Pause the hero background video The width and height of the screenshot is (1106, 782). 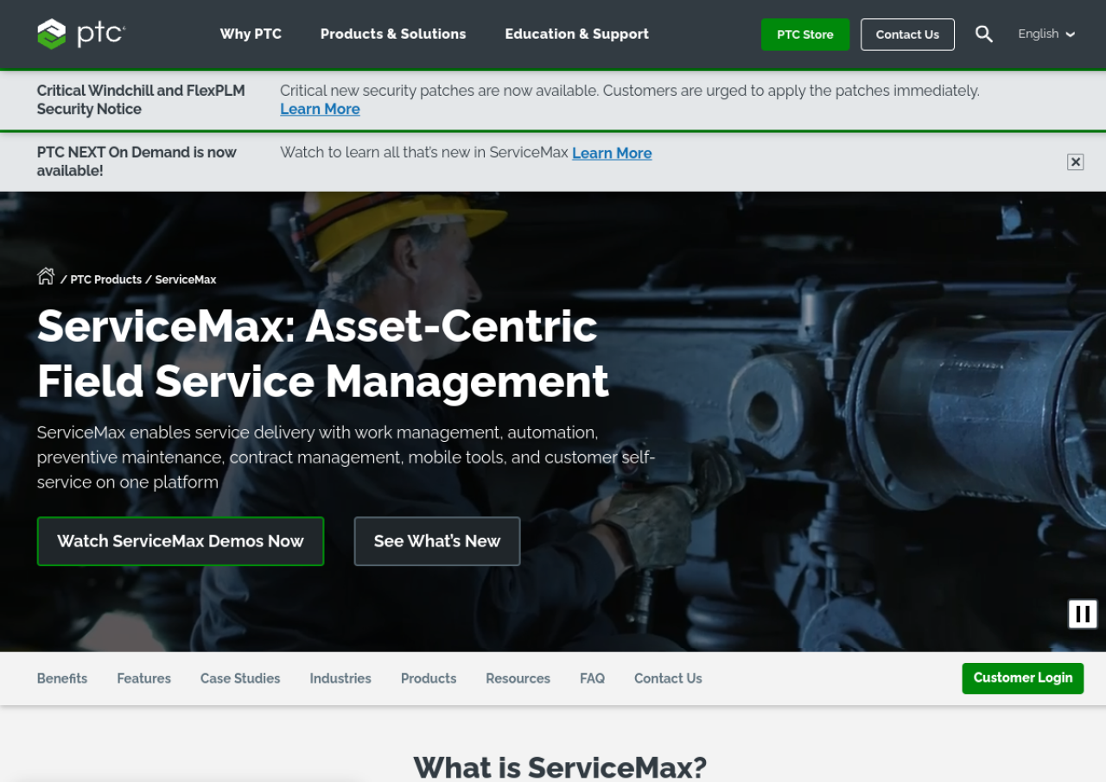click(1083, 614)
